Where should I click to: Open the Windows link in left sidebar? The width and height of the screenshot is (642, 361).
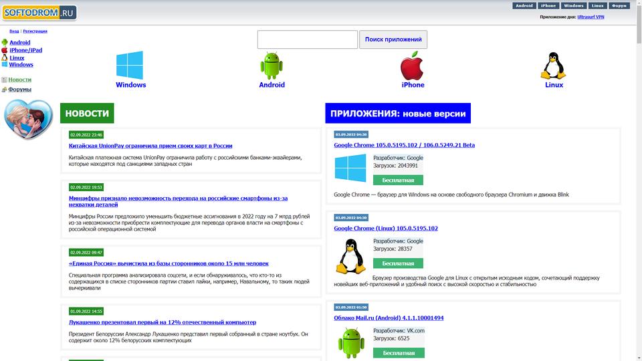(21, 65)
